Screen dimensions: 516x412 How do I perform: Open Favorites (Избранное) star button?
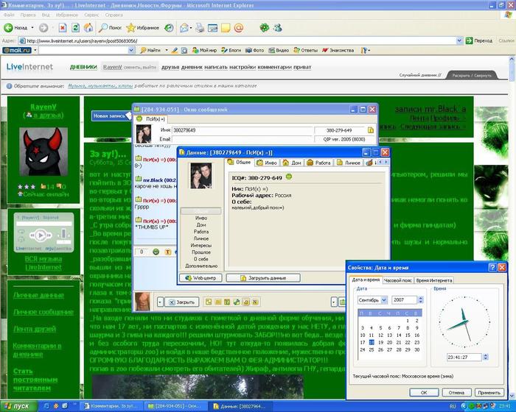tap(142, 28)
